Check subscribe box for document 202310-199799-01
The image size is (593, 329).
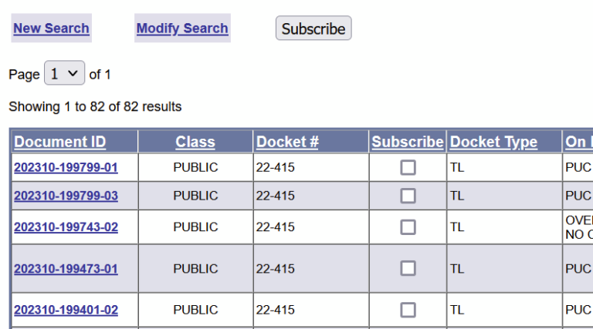[x=408, y=167]
